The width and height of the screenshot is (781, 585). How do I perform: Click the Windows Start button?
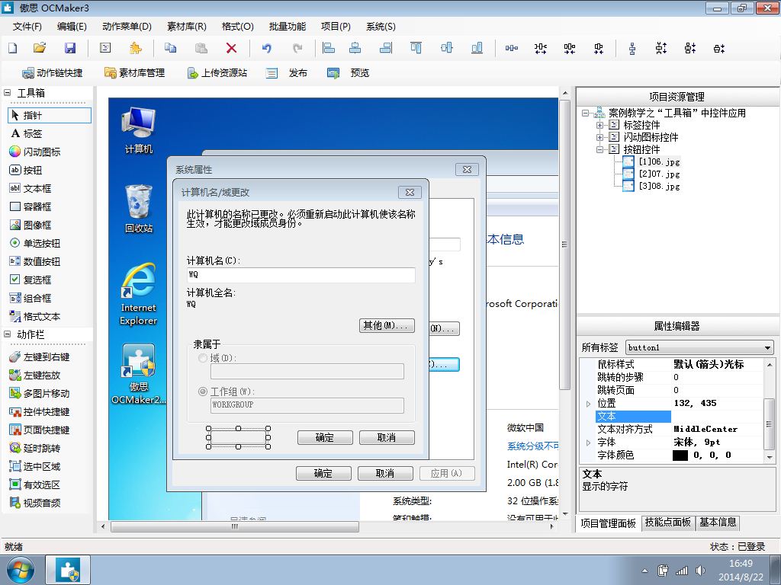(x=21, y=570)
